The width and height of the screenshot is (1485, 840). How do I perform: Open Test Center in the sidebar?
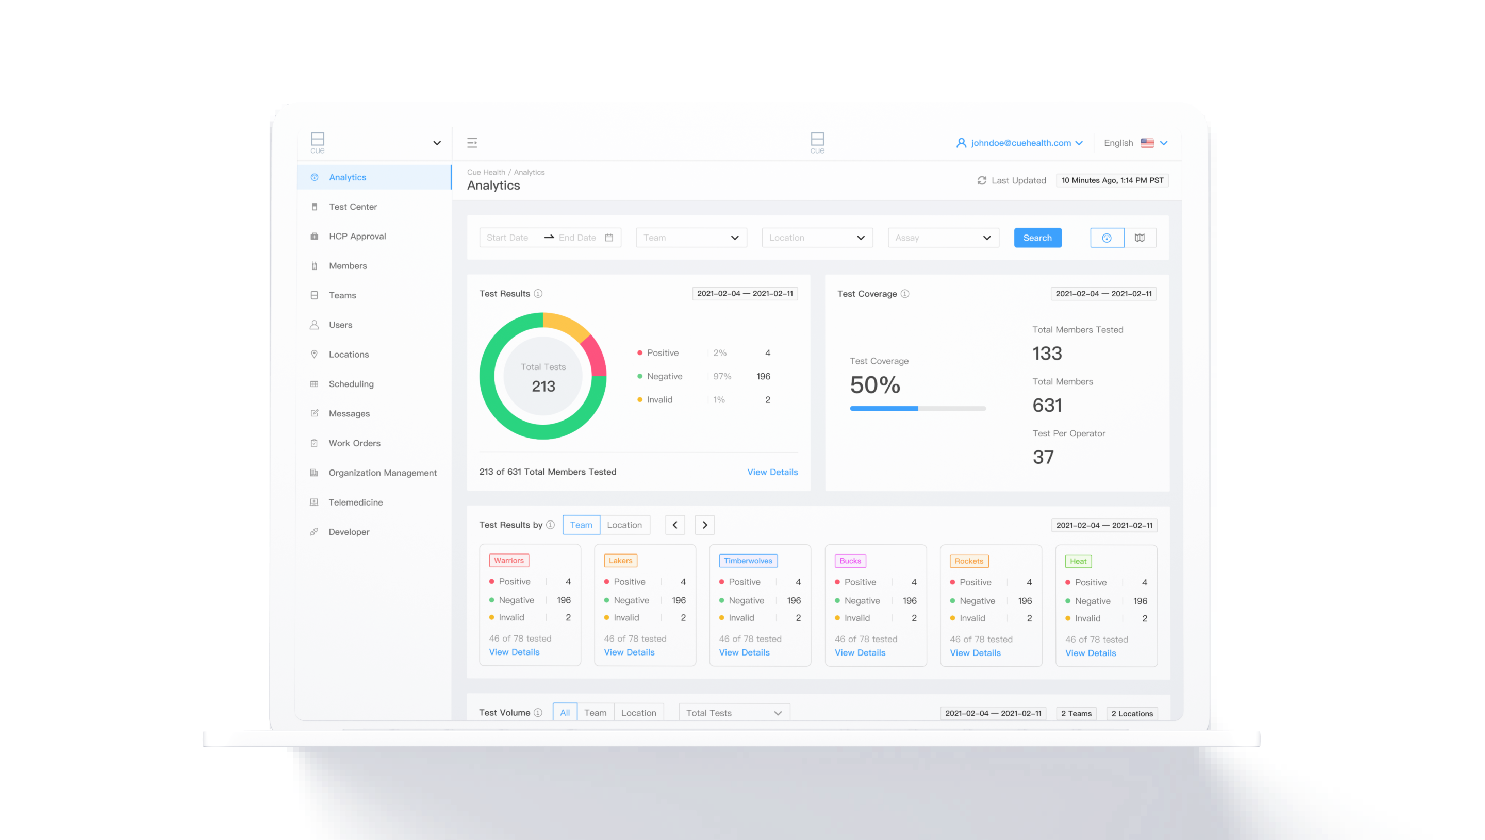click(x=353, y=207)
